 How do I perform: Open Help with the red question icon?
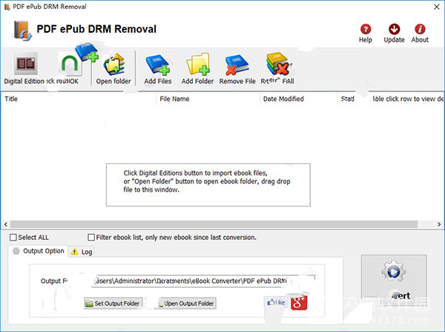(366, 29)
